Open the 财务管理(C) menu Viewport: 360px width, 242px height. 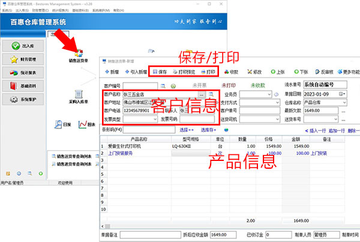click(40, 10)
